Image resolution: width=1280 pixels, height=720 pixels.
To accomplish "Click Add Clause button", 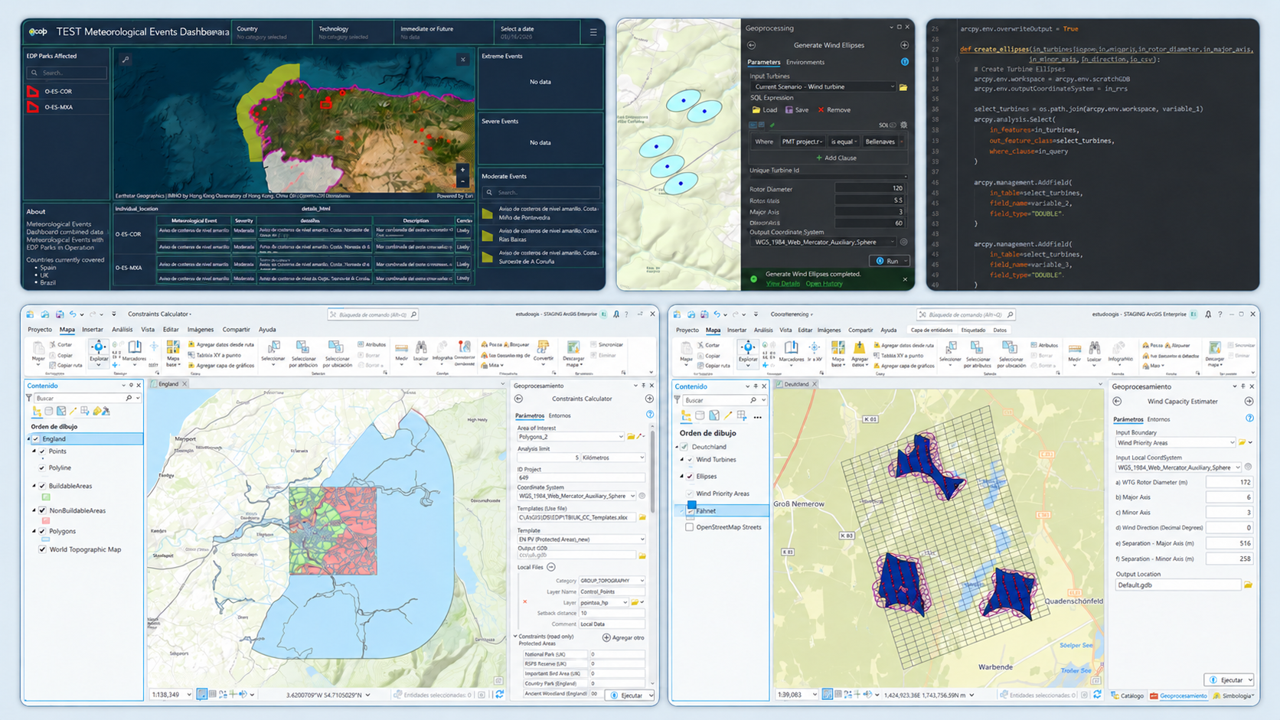I will click(x=836, y=158).
